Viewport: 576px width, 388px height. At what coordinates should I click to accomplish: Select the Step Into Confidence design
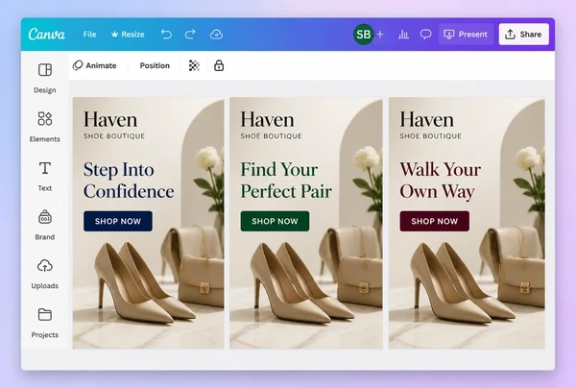pos(149,223)
